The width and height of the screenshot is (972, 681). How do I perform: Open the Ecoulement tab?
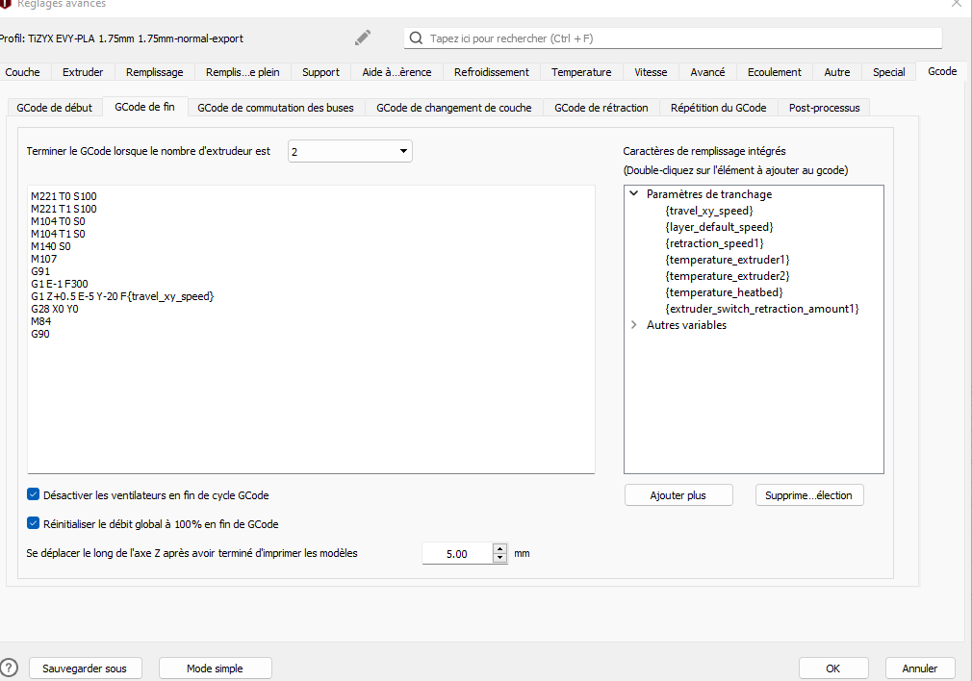point(775,72)
